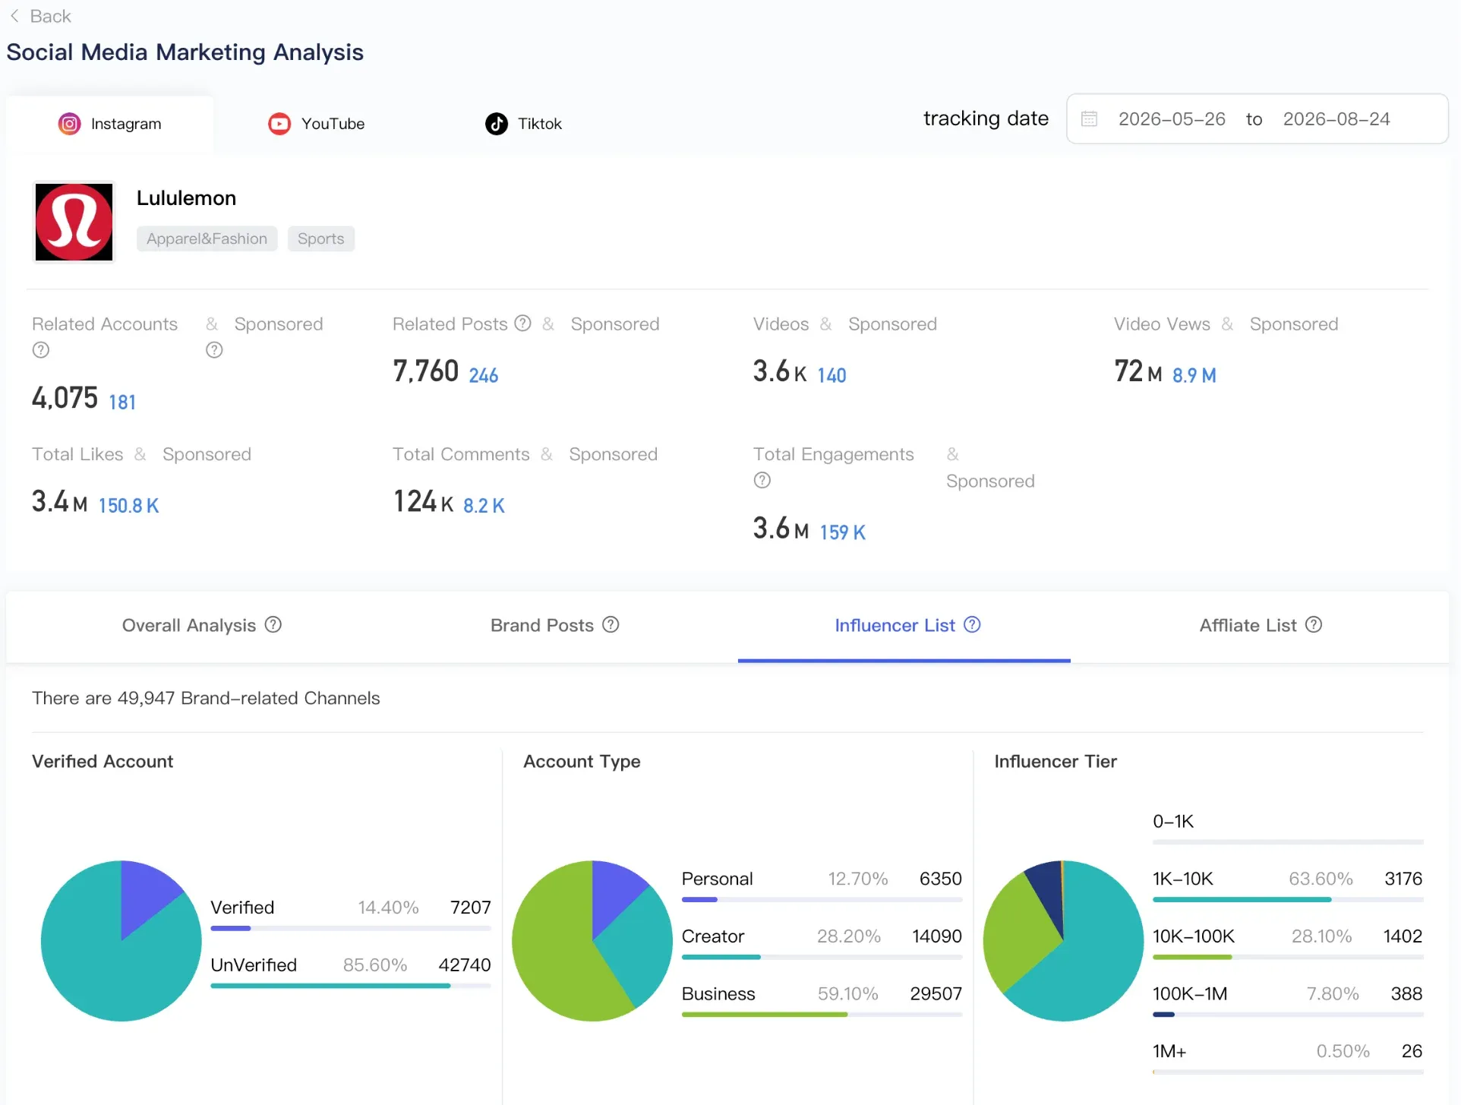Open help icon beside Overall Analysis
The width and height of the screenshot is (1461, 1105).
pyautogui.click(x=273, y=624)
